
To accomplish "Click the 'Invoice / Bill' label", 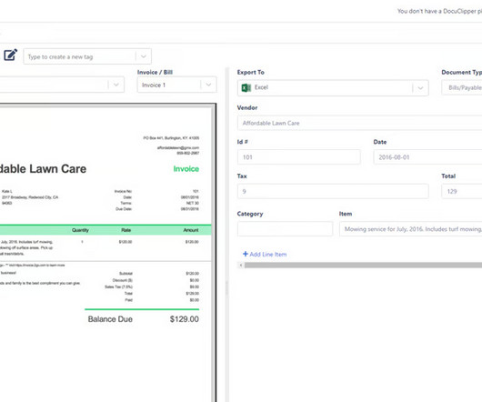I will point(155,72).
